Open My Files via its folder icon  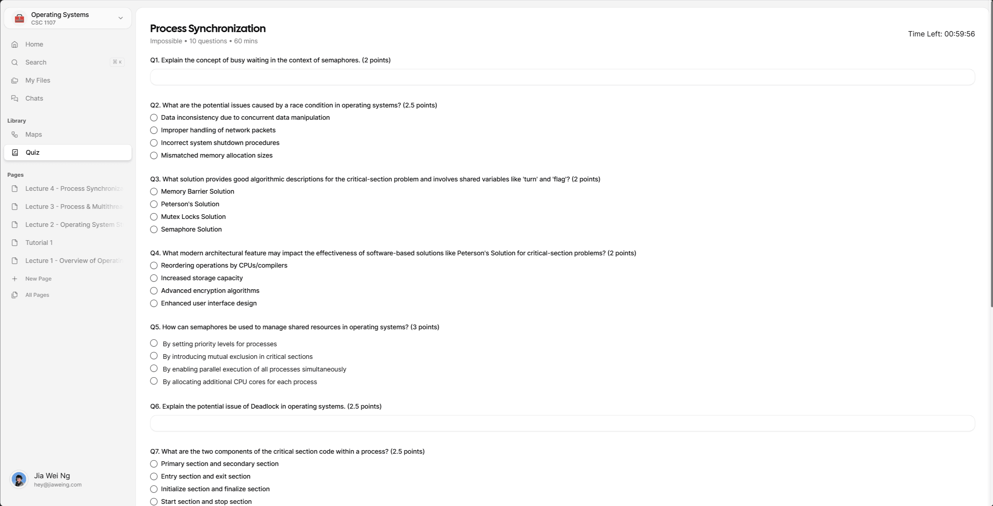(x=15, y=80)
